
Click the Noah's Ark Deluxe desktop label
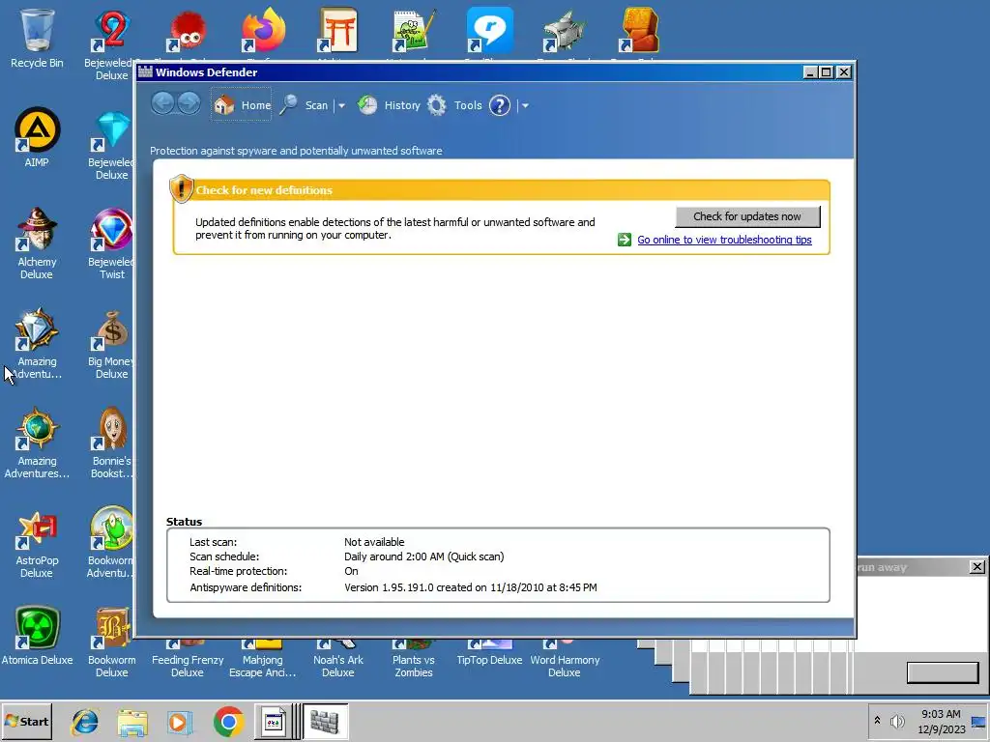[x=337, y=667]
